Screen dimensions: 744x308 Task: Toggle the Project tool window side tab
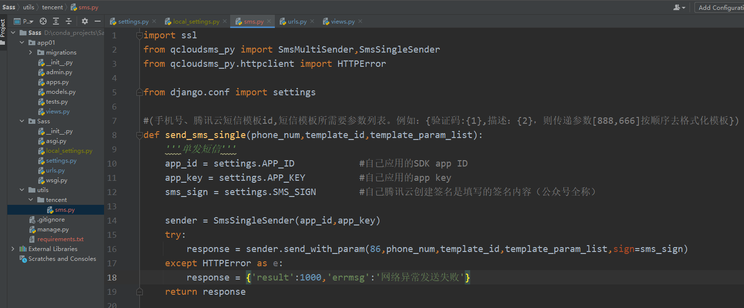click(x=3, y=28)
